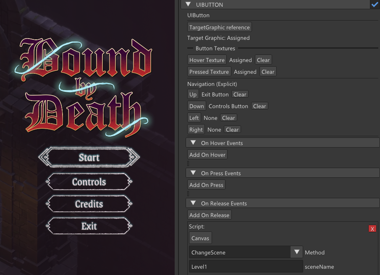Collapse the On Release Events section
The height and width of the screenshot is (275, 380).
point(193,203)
